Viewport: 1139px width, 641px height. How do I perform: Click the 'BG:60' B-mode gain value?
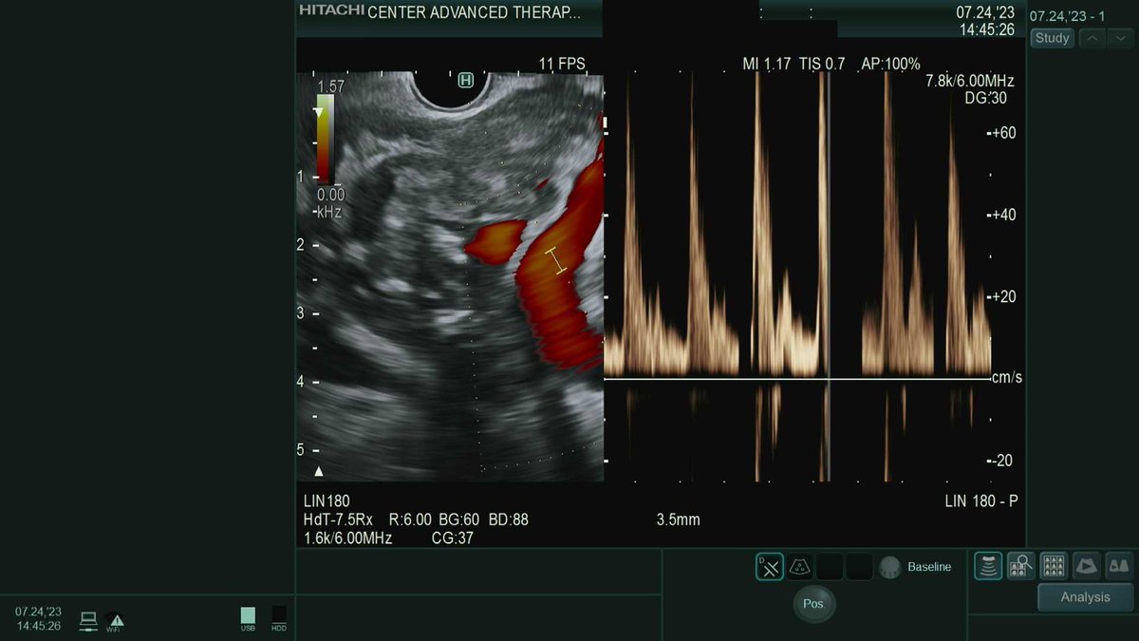(461, 519)
